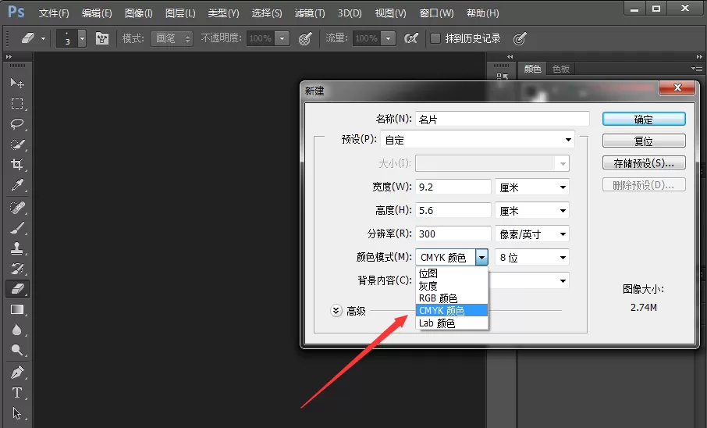Choose CMYK Color mode option
707x428 pixels.
pyautogui.click(x=451, y=311)
